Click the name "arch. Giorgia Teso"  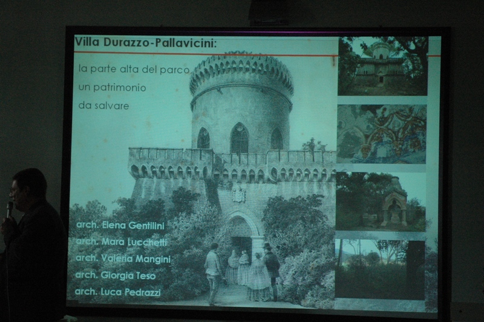pyautogui.click(x=115, y=275)
